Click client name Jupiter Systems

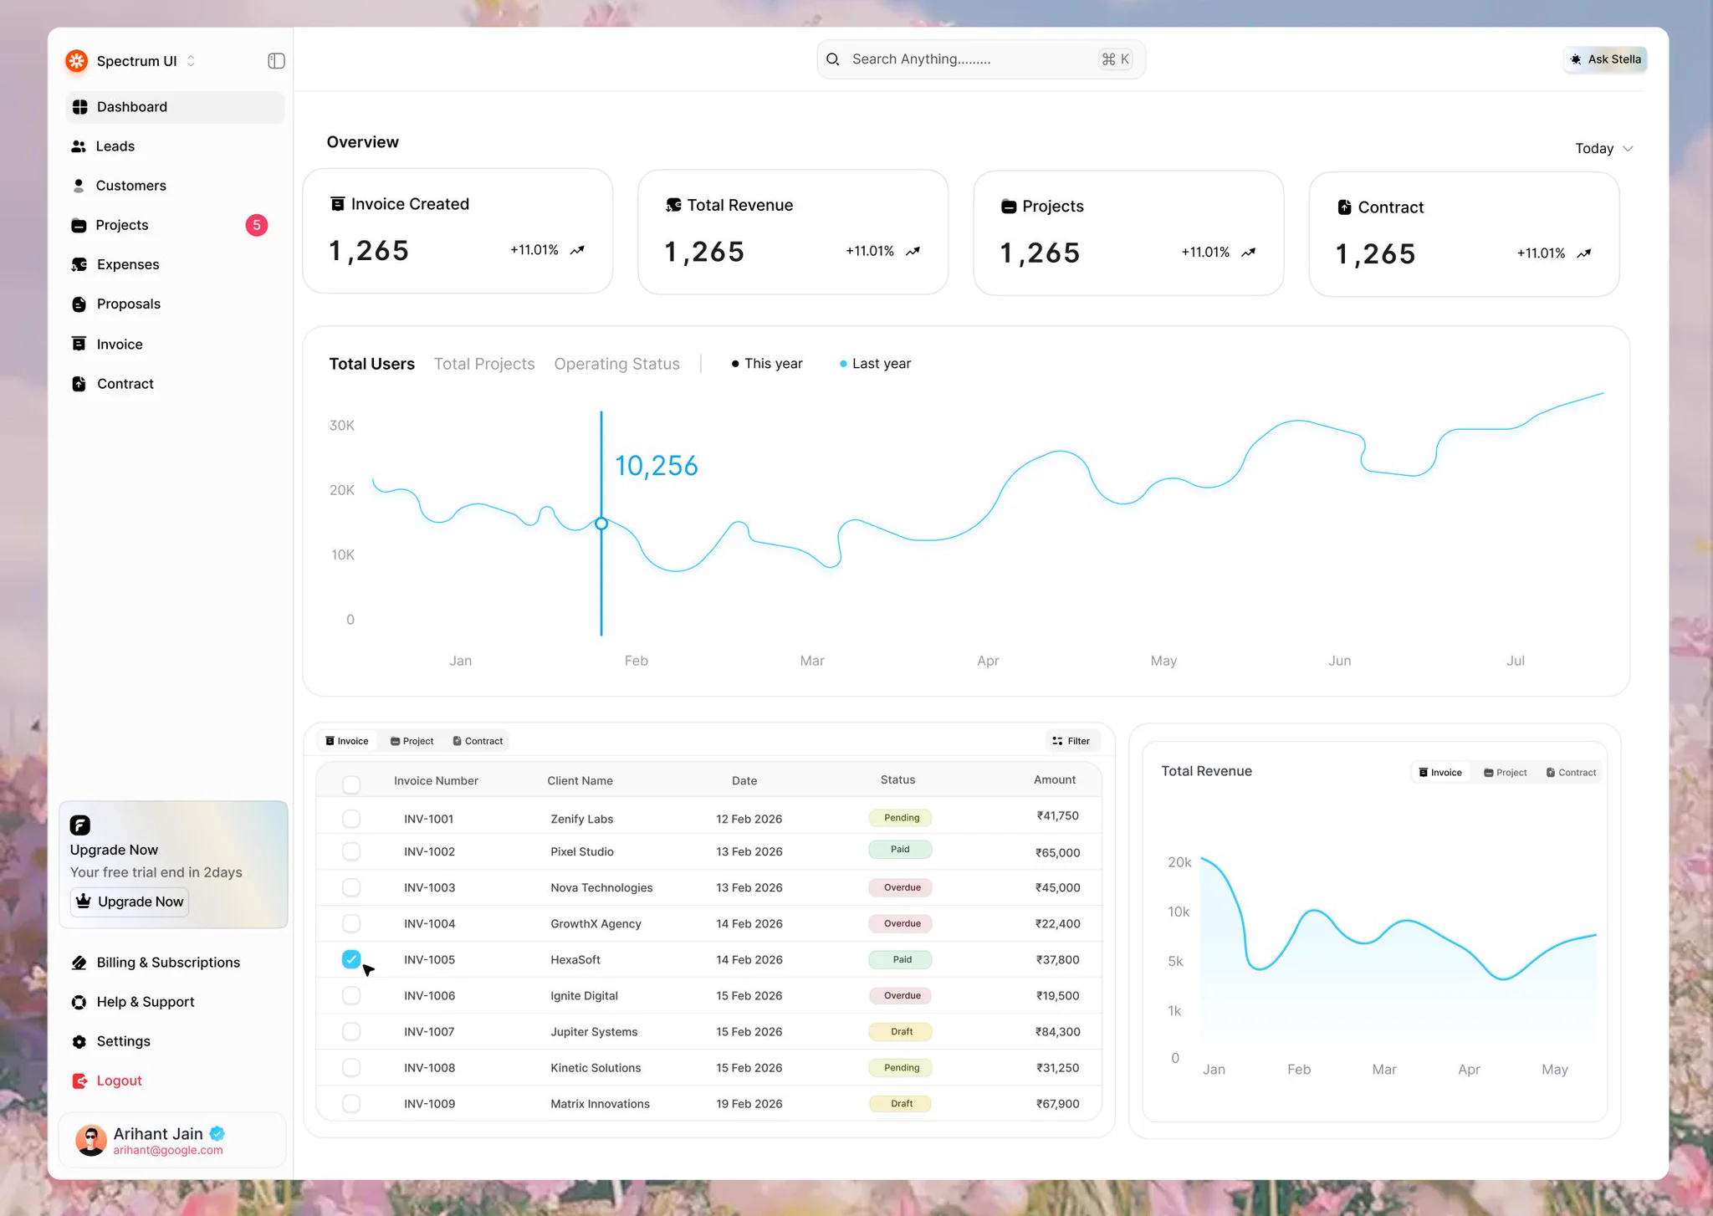click(594, 1031)
